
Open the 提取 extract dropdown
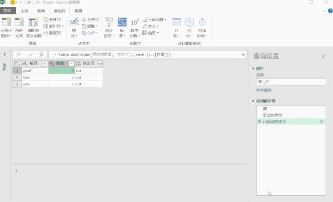90,26
